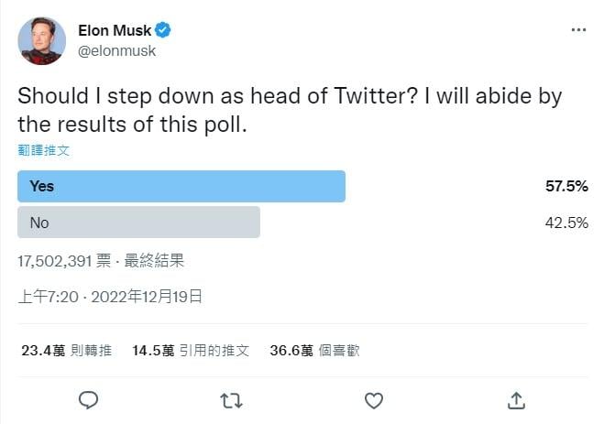
Task: Click the retweet arrows icon
Action: [x=233, y=400]
